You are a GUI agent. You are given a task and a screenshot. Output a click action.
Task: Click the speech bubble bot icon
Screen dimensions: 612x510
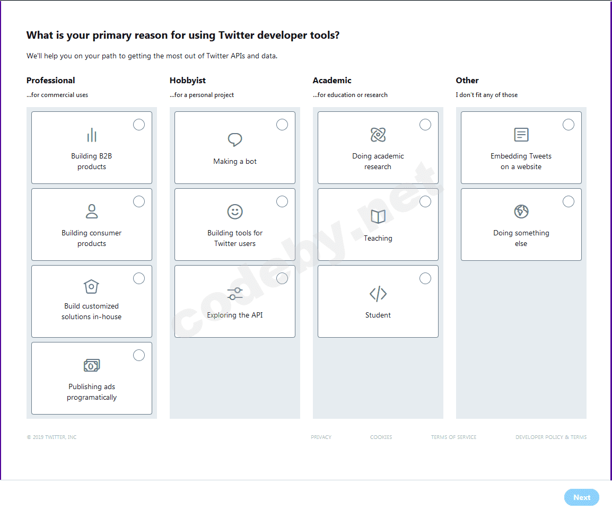click(x=235, y=140)
